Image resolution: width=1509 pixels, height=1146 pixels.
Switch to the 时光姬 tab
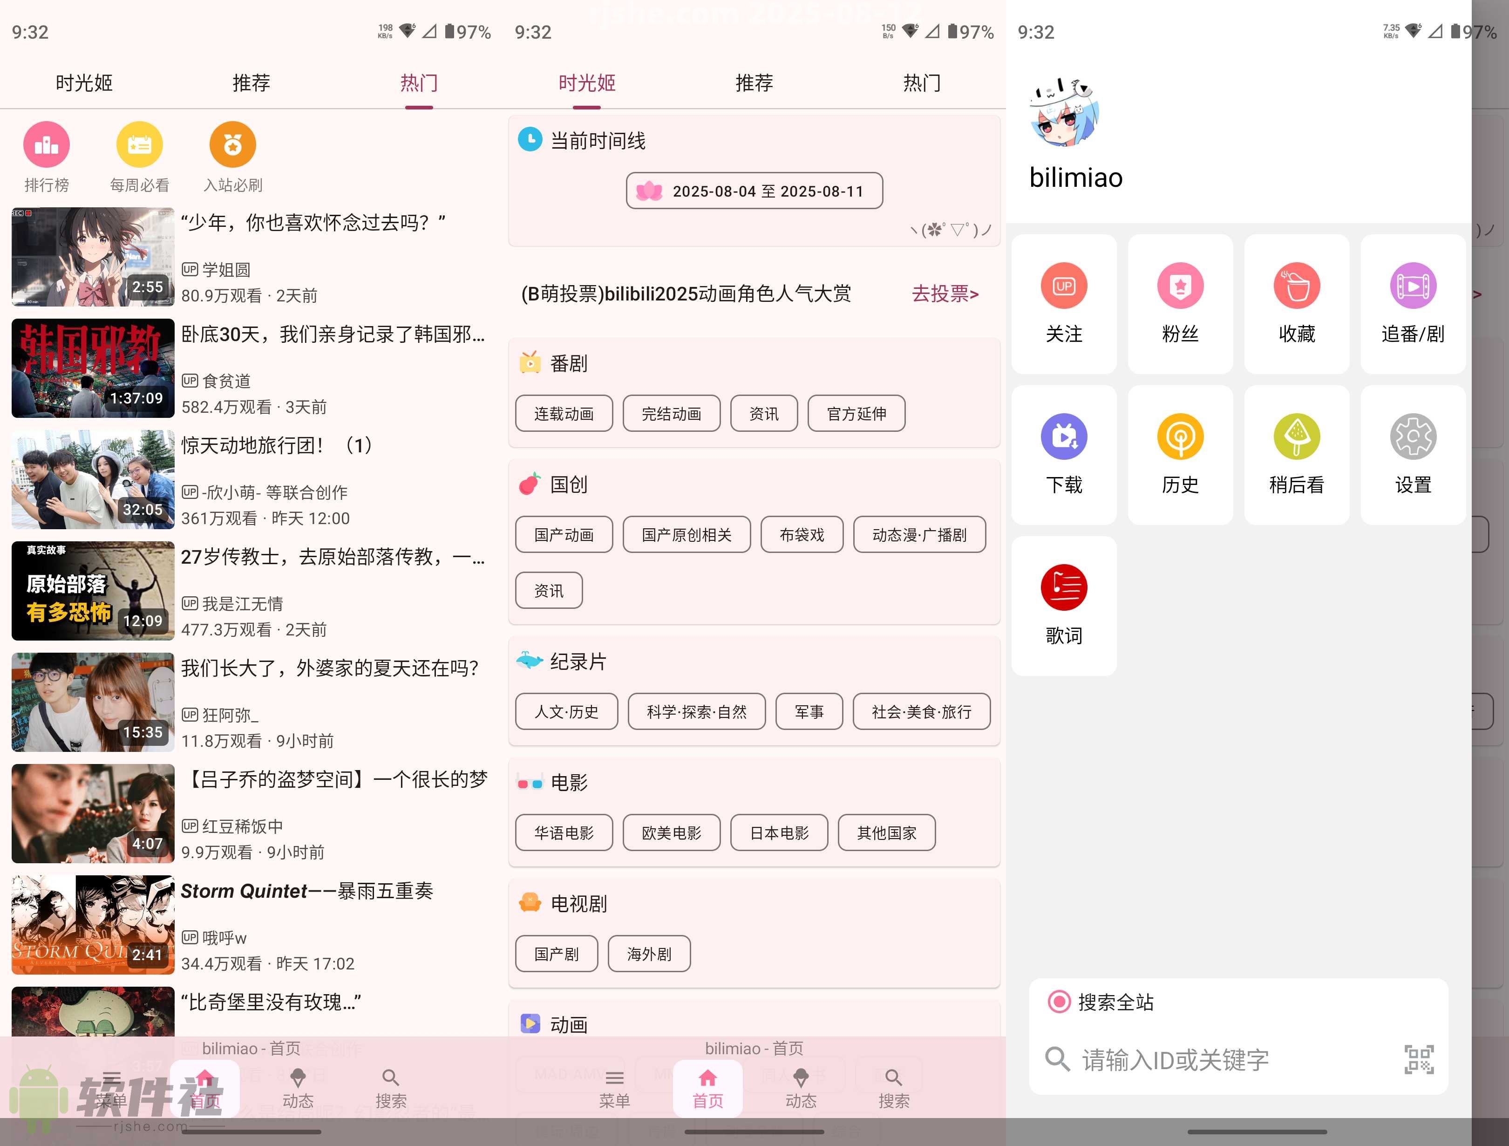click(84, 82)
